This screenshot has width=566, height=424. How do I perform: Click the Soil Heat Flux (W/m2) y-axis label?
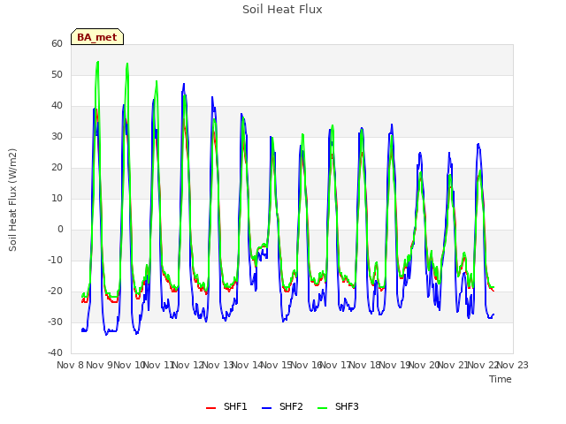click(12, 200)
